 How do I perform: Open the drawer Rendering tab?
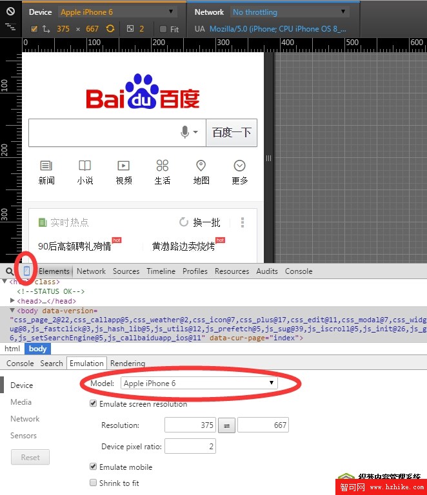click(x=128, y=364)
